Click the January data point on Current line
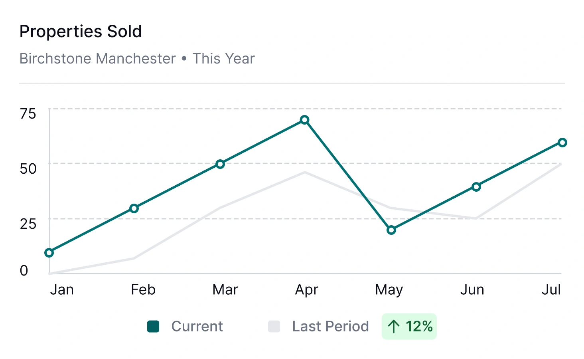 pyautogui.click(x=49, y=253)
